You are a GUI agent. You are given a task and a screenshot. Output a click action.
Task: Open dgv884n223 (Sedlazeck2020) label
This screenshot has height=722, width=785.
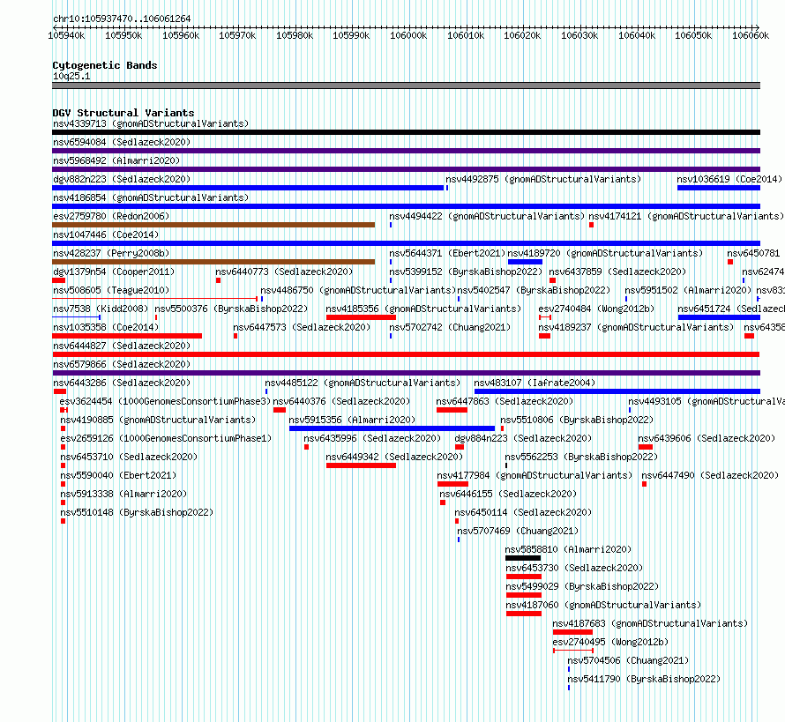(x=523, y=438)
